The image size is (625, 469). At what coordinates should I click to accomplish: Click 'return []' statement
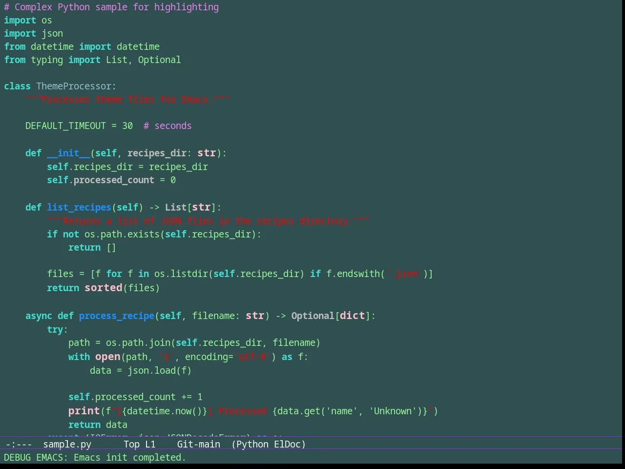(92, 247)
